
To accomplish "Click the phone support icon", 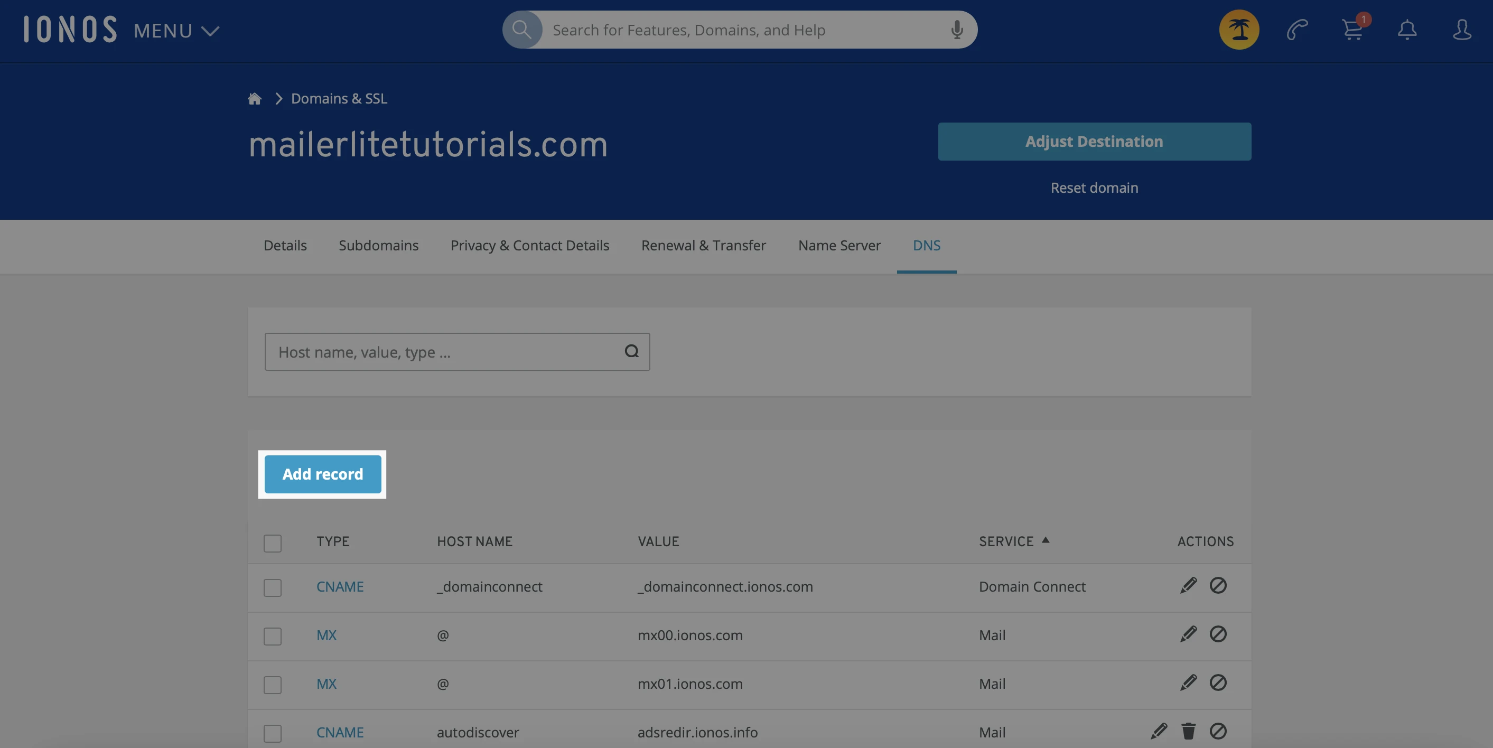I will click(1297, 30).
